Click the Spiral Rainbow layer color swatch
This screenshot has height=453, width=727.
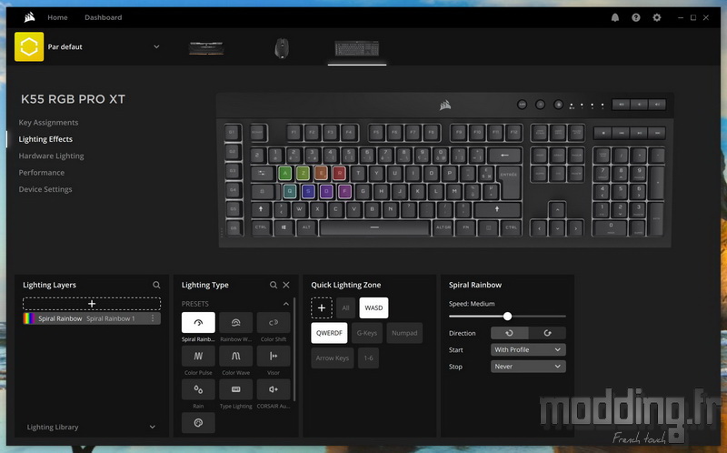pos(29,318)
